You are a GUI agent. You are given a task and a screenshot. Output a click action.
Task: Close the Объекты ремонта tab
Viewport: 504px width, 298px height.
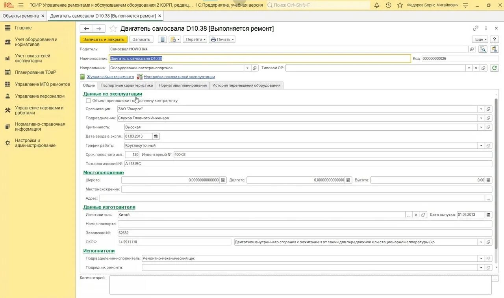coord(43,16)
